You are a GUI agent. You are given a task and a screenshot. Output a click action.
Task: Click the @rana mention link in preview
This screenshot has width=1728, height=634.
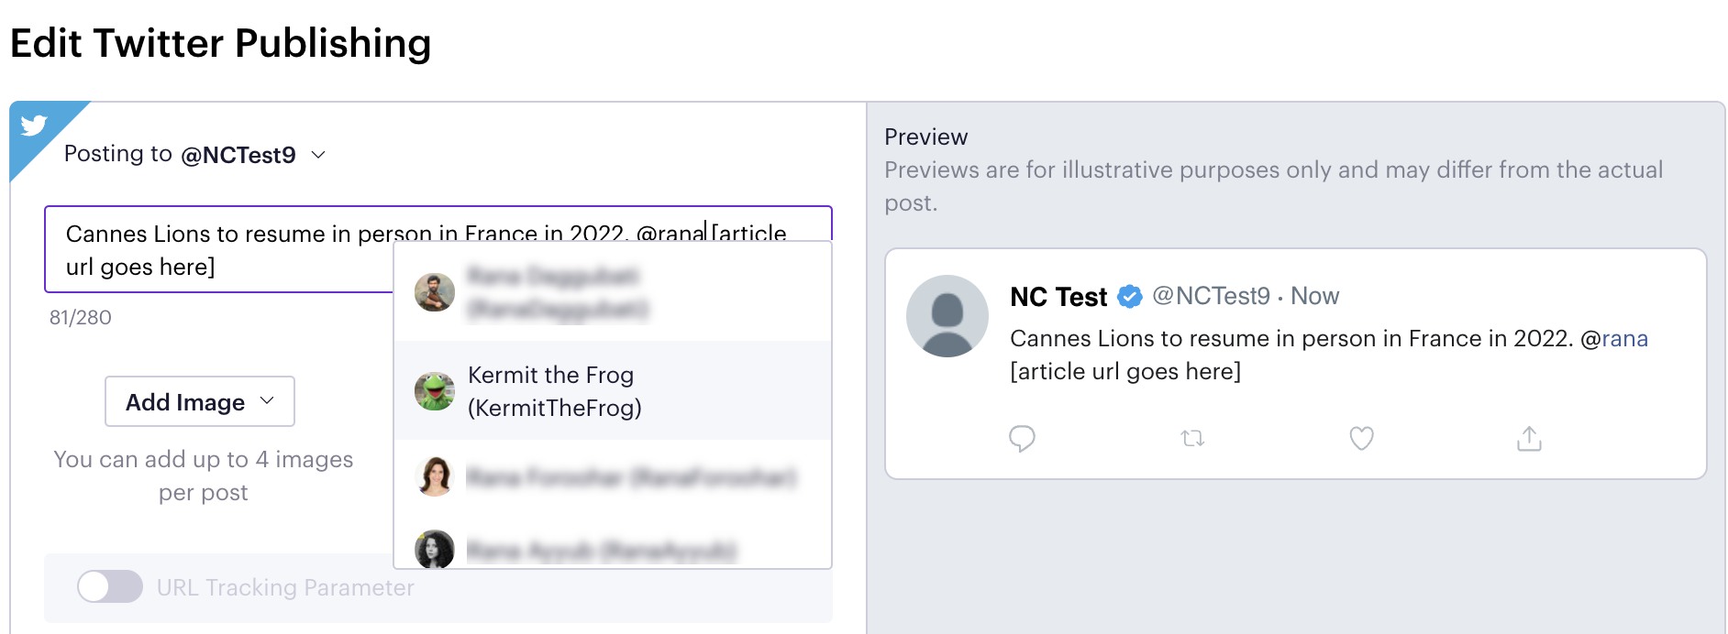[1614, 339]
